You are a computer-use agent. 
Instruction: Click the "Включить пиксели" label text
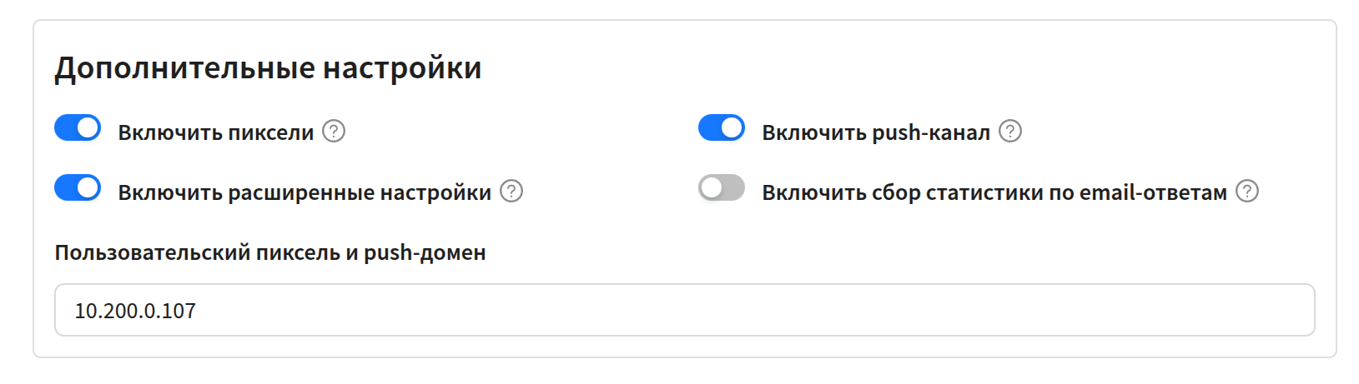tap(215, 132)
